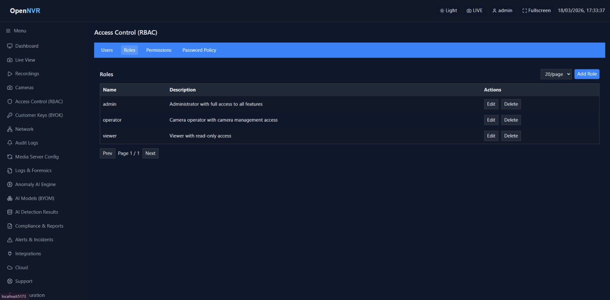Click the Add Role button

pos(587,74)
